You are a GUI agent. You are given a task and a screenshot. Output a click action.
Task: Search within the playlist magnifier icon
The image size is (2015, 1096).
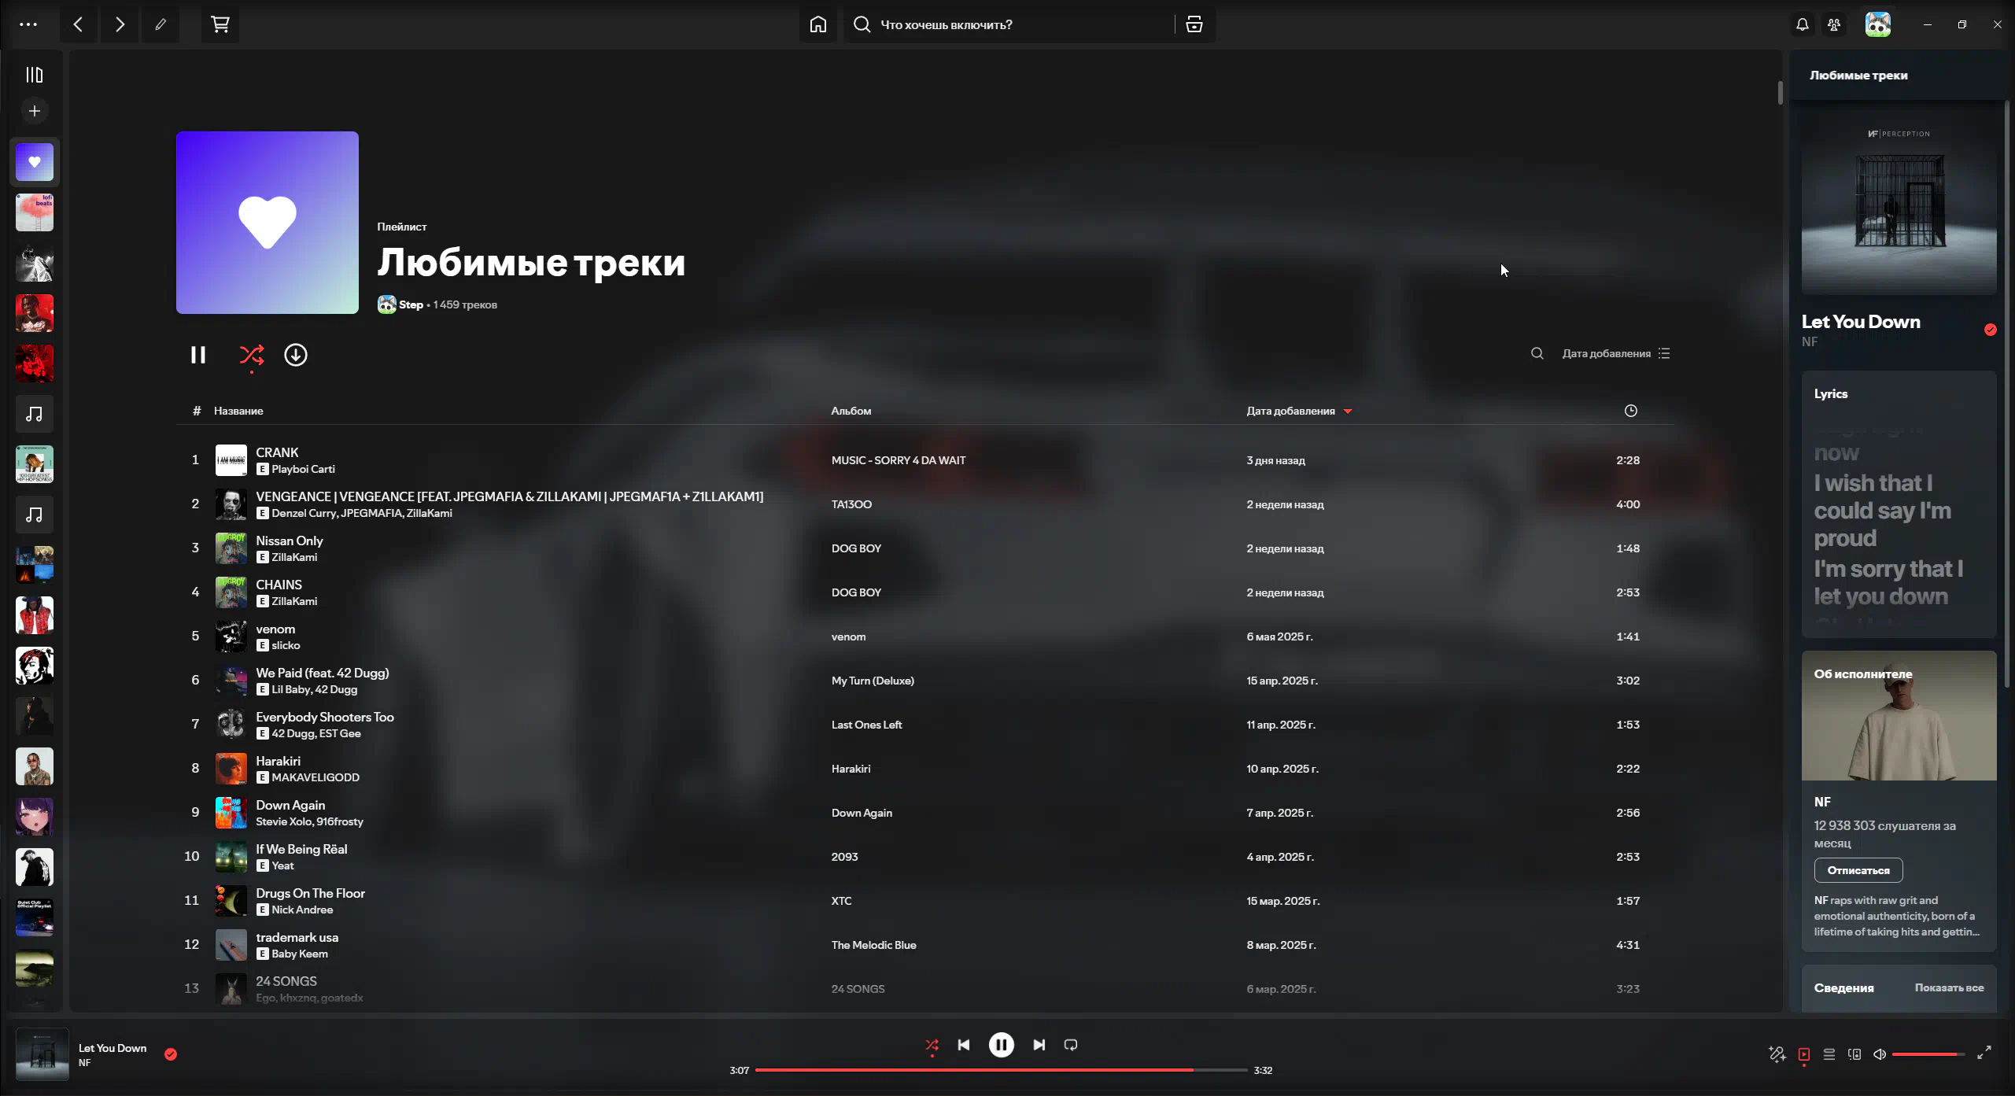[1537, 353]
